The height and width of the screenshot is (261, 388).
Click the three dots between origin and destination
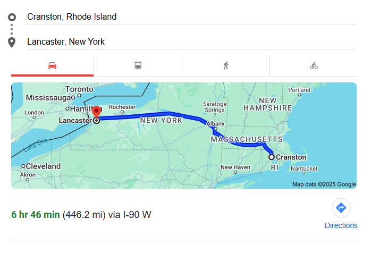coord(12,29)
